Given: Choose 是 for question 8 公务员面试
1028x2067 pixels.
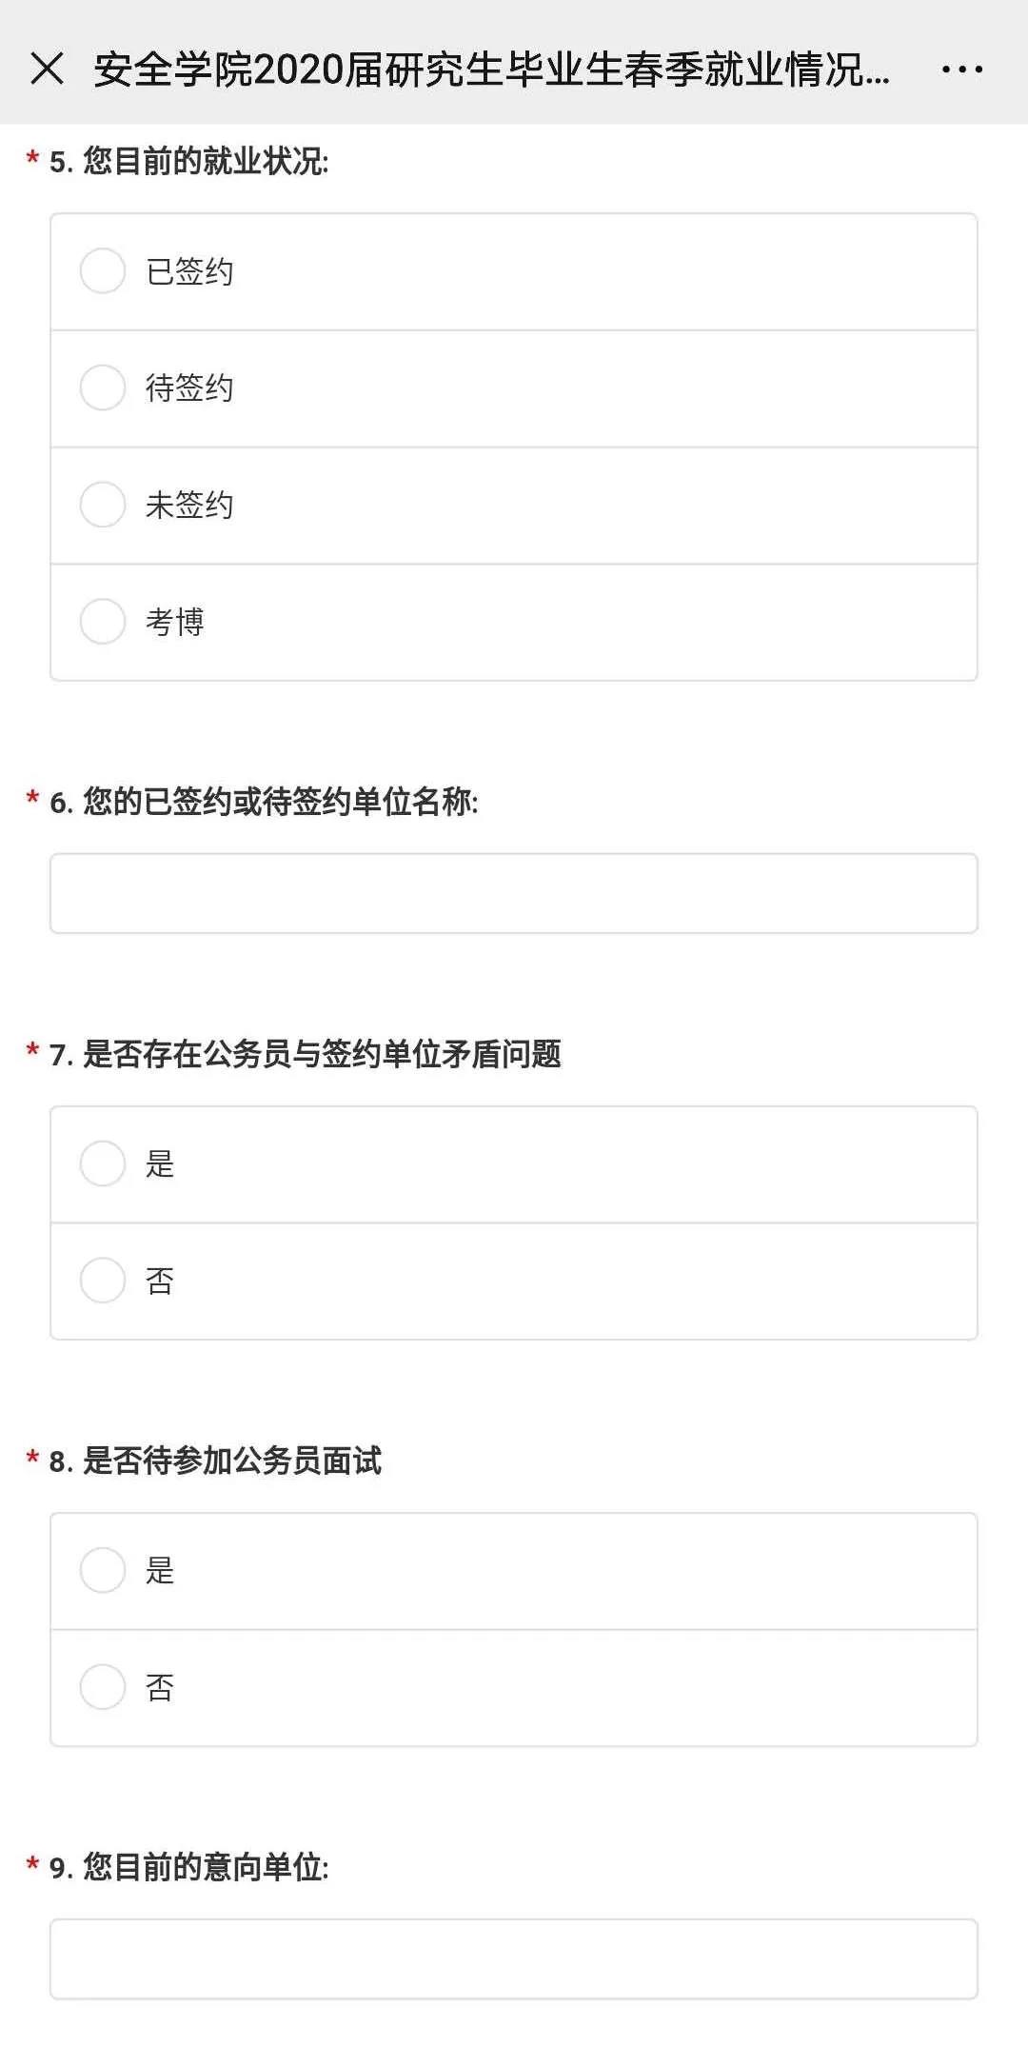Looking at the screenshot, I should pyautogui.click(x=103, y=1570).
